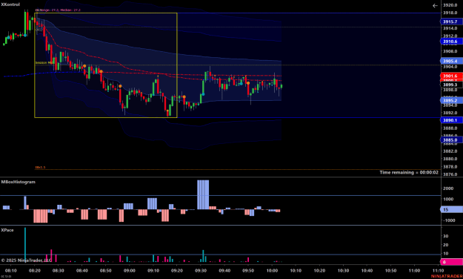Click the cyan dot near 09:31 candle
The image size is (463, 279).
pyautogui.click(x=203, y=94)
